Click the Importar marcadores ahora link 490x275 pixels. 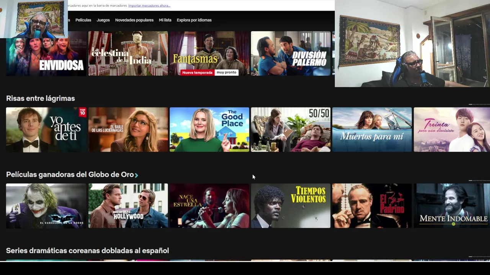coord(149,5)
